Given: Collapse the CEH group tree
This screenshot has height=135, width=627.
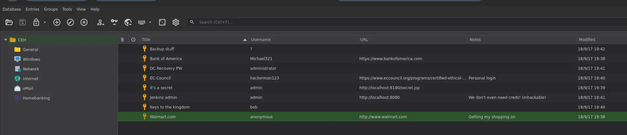Looking at the screenshot, I should pyautogui.click(x=5, y=40).
